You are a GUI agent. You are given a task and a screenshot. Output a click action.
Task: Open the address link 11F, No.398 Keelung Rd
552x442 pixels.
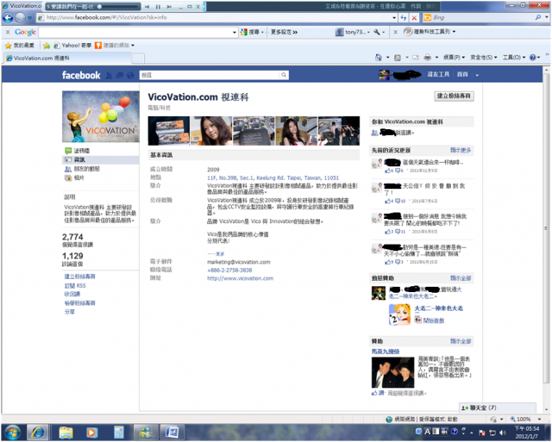273,178
